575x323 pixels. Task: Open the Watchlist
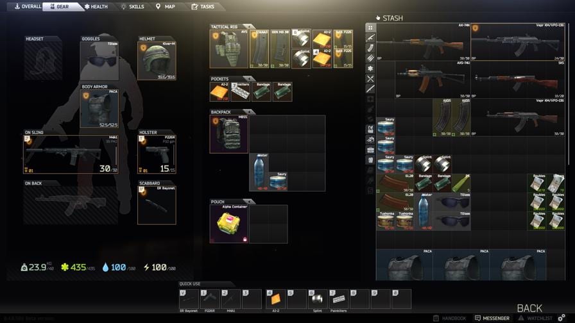coord(535,319)
